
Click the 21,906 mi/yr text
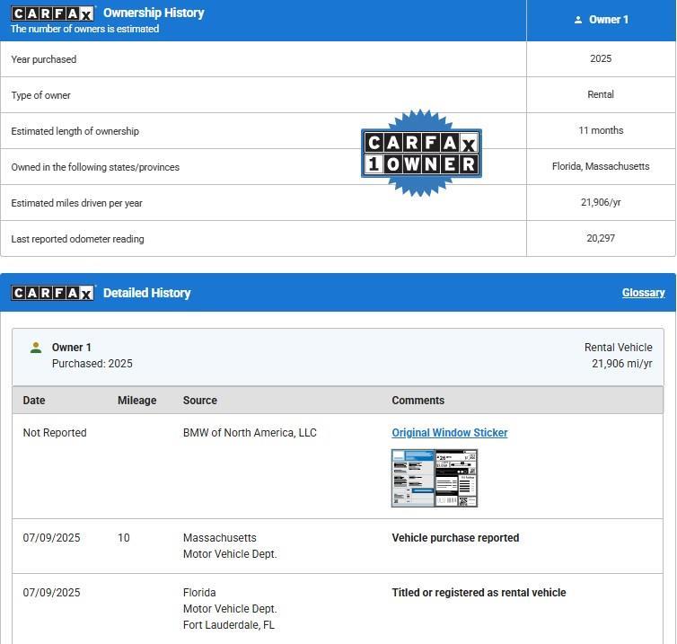[621, 363]
